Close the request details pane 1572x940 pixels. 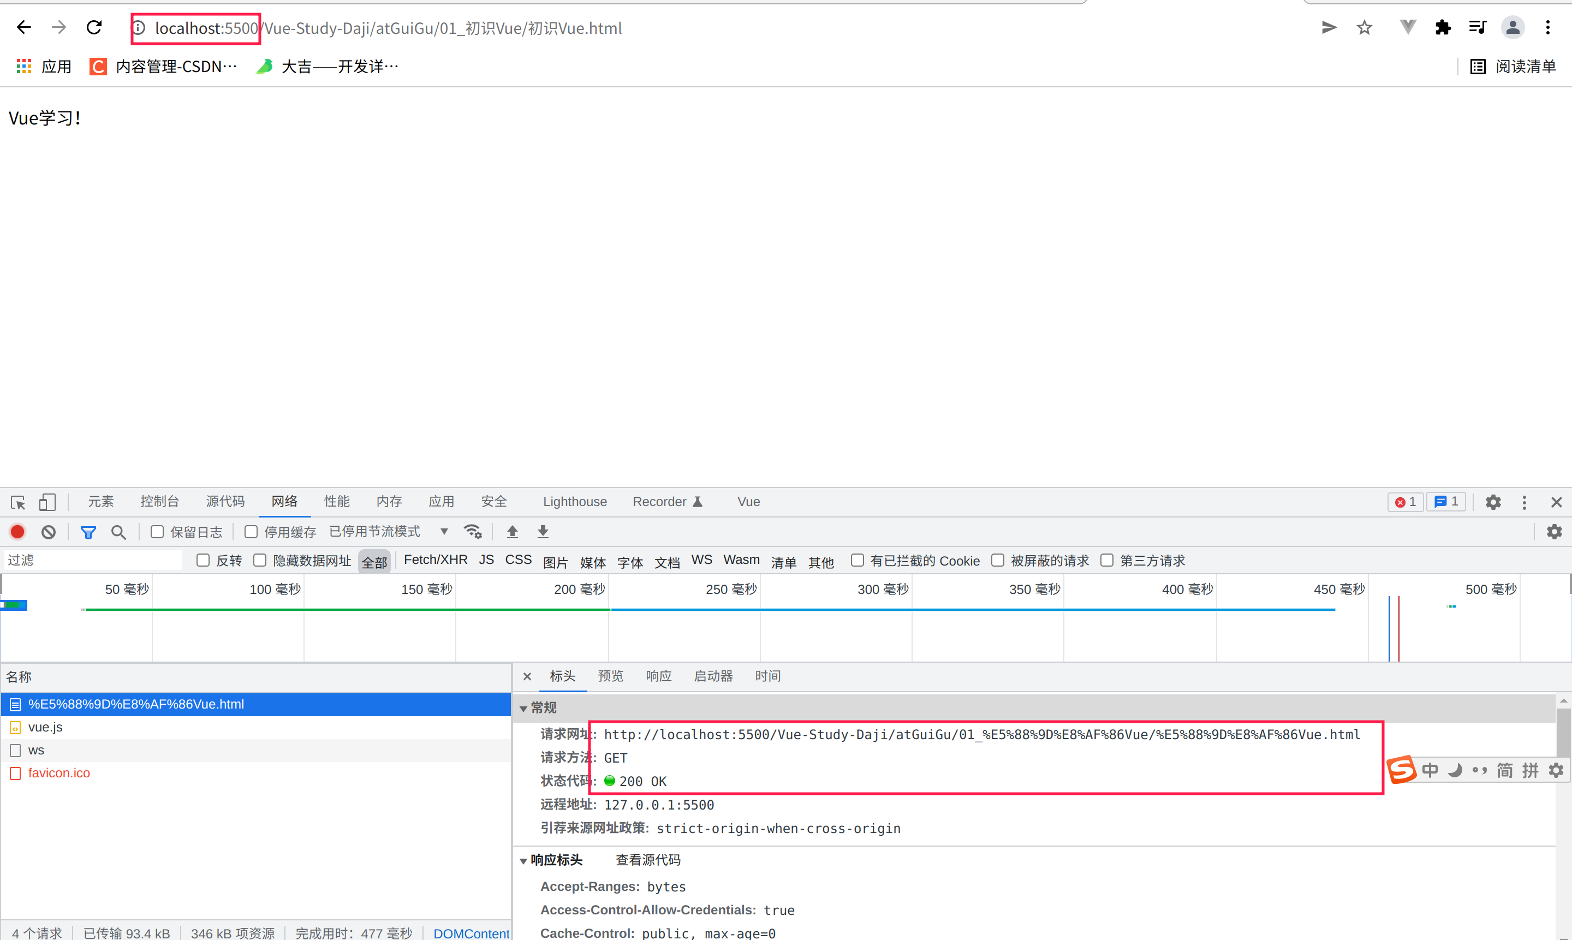tap(527, 676)
